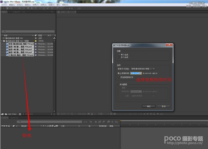
Task: Click 取消 button in dialog
Action: [164, 106]
